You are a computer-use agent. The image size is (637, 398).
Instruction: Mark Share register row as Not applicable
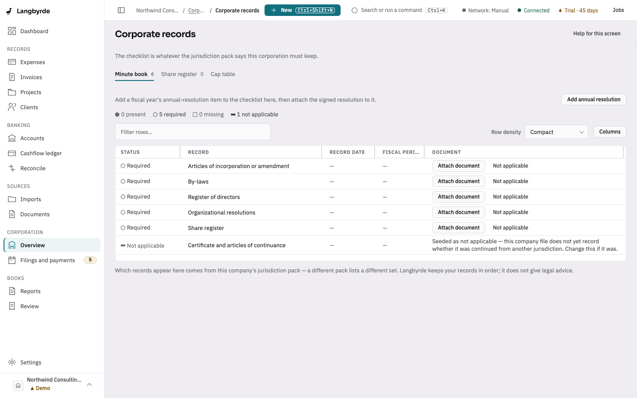point(510,228)
